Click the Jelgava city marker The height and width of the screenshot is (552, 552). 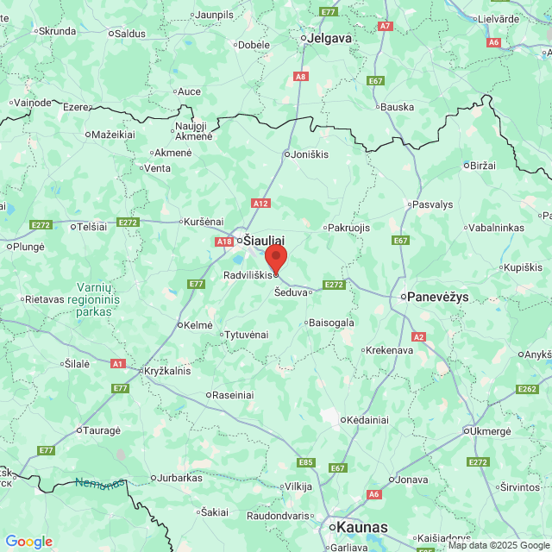(304, 38)
